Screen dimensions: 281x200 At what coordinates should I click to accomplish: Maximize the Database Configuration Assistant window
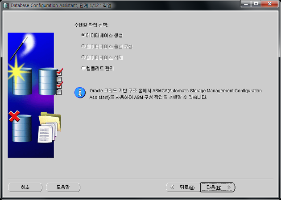[256, 4]
